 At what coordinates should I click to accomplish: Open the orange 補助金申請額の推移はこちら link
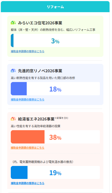(28, 148)
